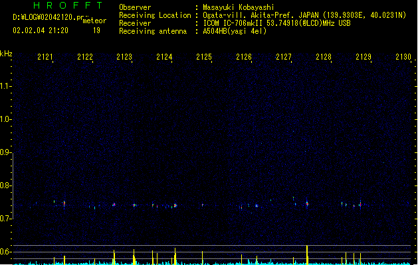Screen dimensions: 418x265
Task: Click the 0.6 kHz frequency tick label
Action: coord(5,252)
